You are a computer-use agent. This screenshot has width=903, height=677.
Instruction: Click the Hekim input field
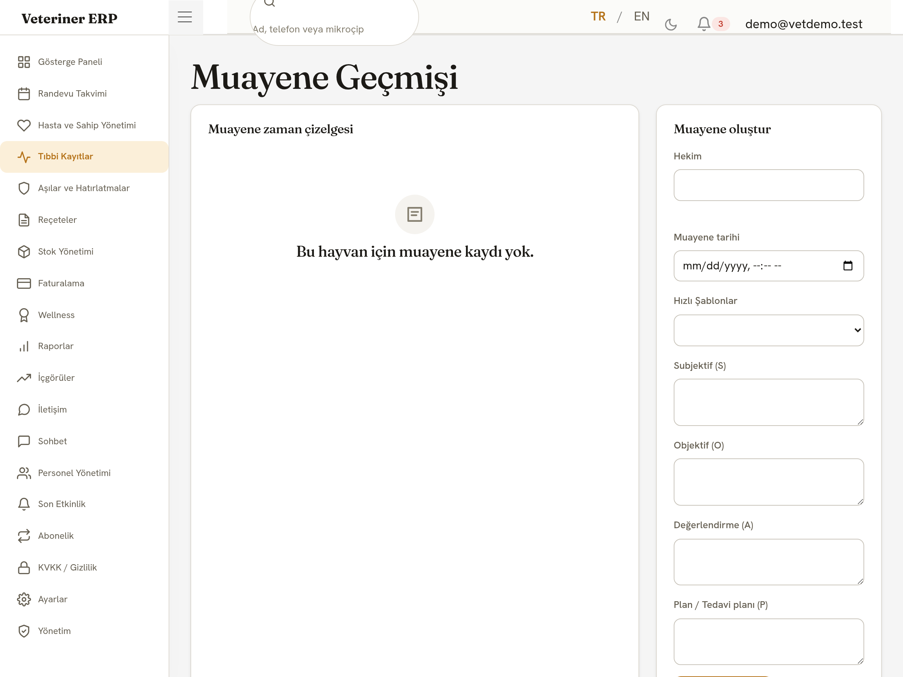[x=768, y=185]
